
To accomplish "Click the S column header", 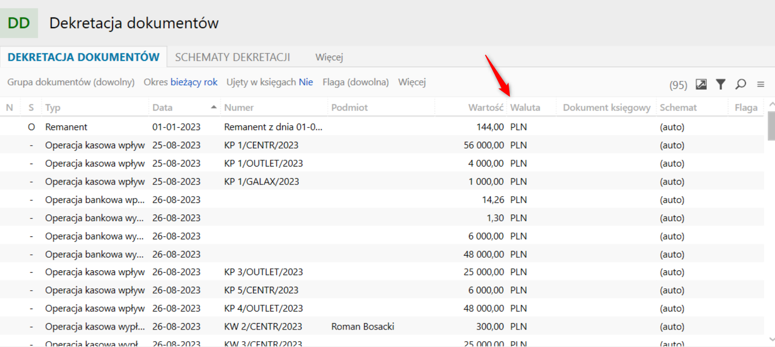I will 31,108.
